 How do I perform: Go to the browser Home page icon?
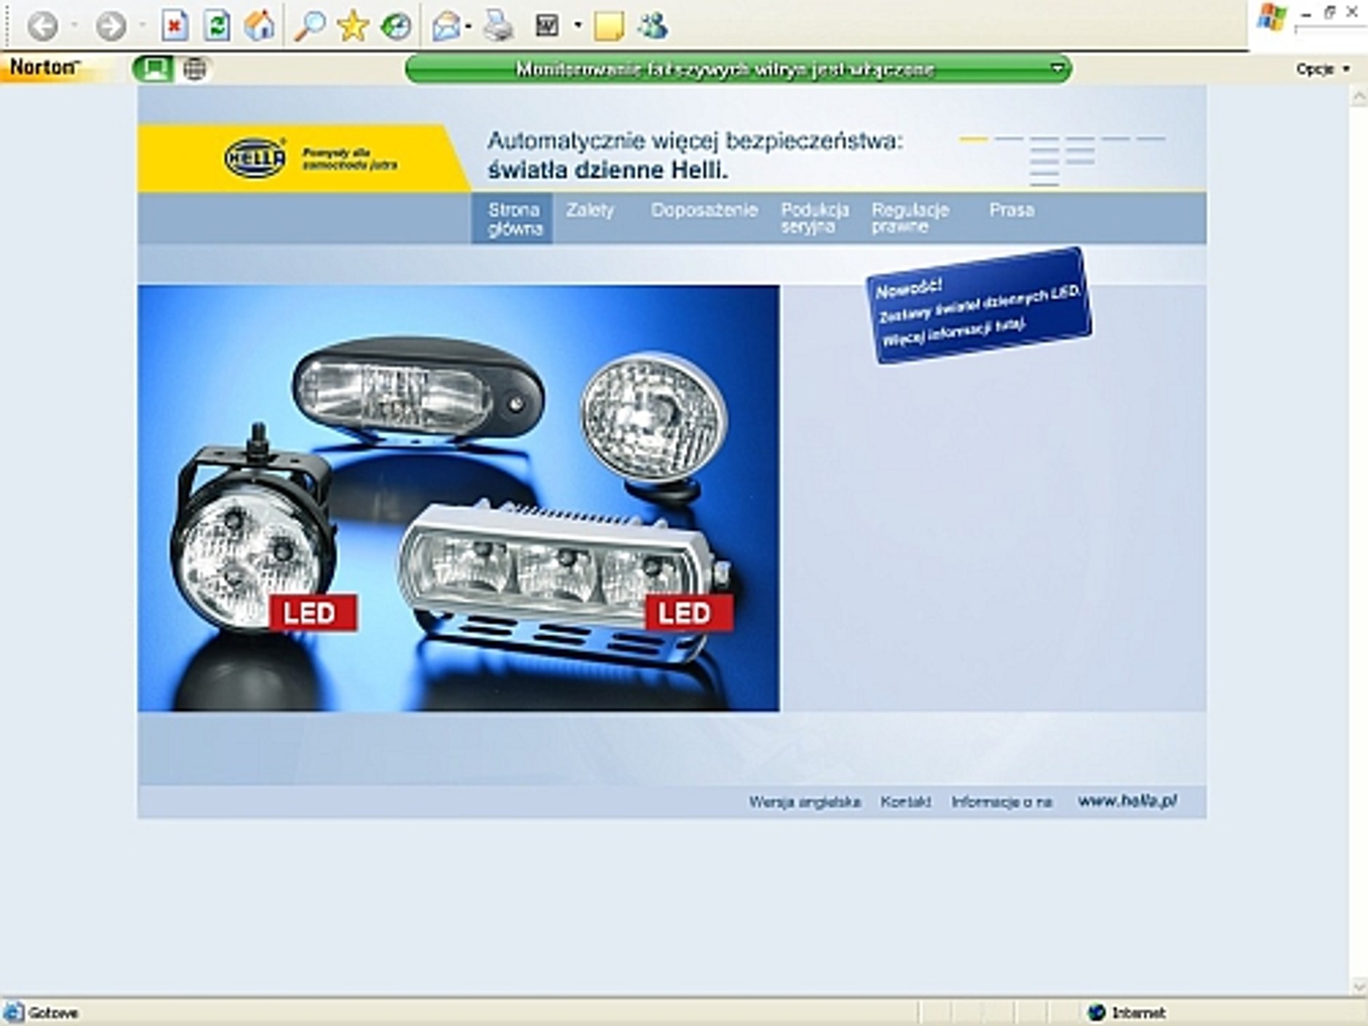pos(260,27)
